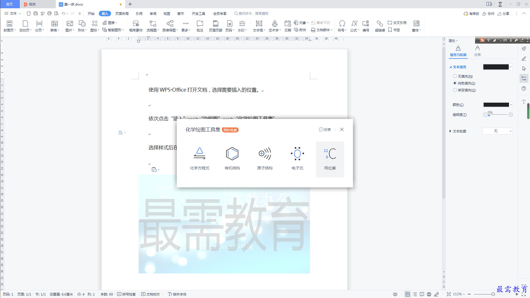Toggle 拼写检查 spell check in status bar
The width and height of the screenshot is (530, 298).
[x=126, y=294]
